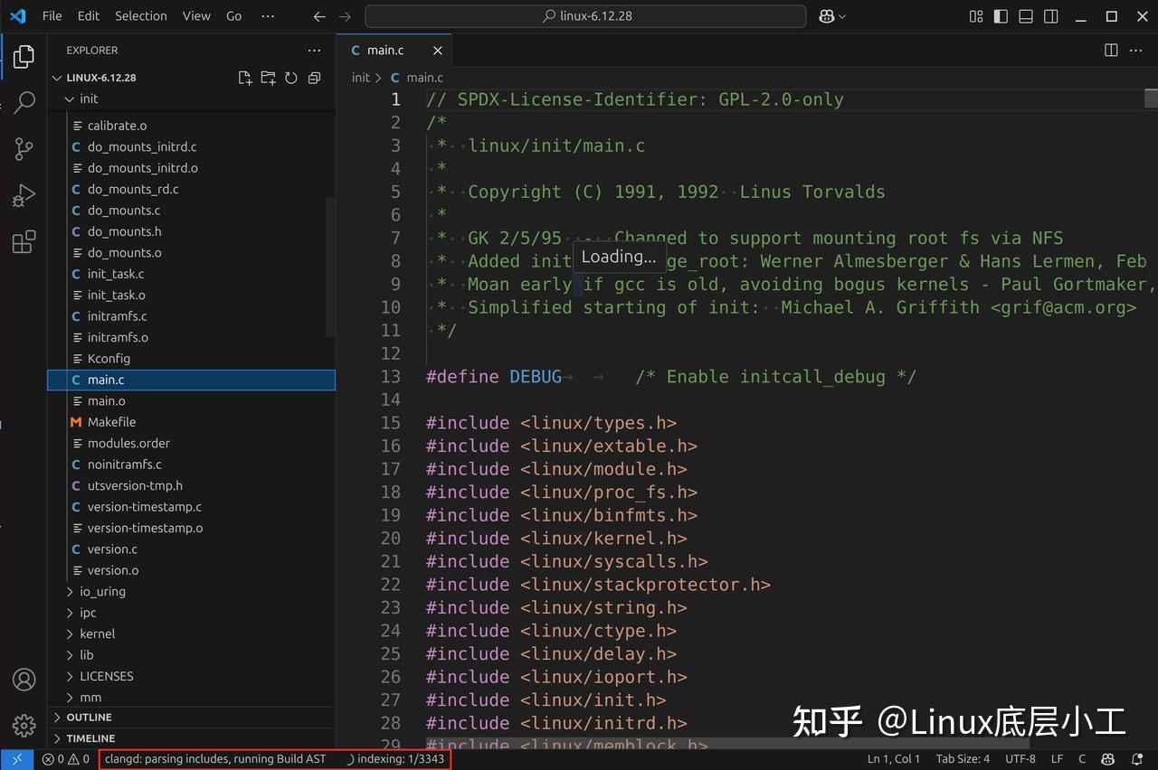This screenshot has height=770, width=1158.
Task: Collapse all folders in Explorer
Action: 314,78
